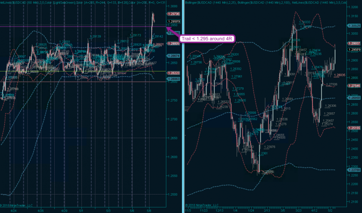Image resolution: width=362 pixels, height=213 pixels.
Task: Click the 5/6 date label
Action: pos(132,210)
